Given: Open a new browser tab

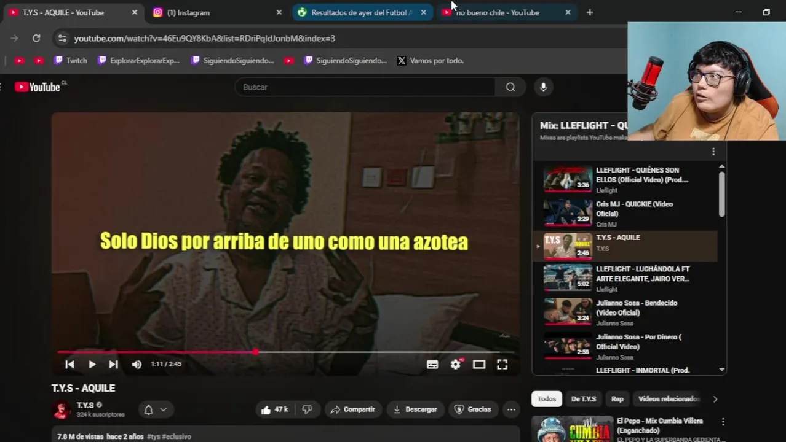Looking at the screenshot, I should 590,12.
